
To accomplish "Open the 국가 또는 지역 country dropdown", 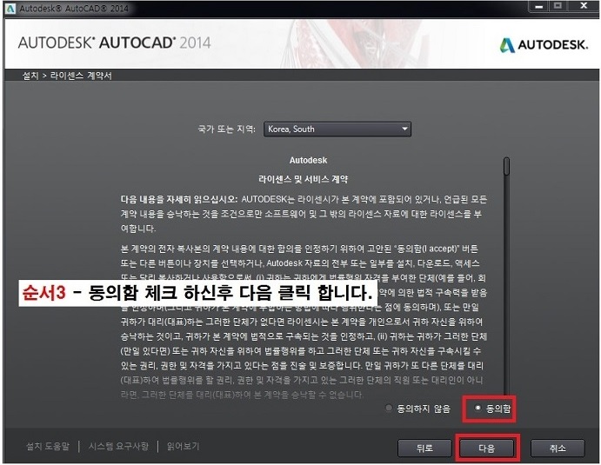I will 337,130.
